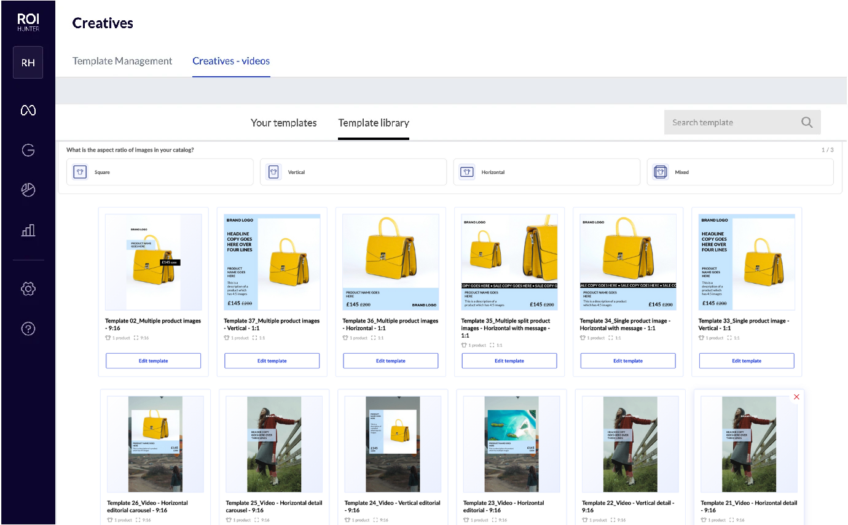Choose Horizontal catalog image ratio
The width and height of the screenshot is (848, 525).
(x=547, y=172)
